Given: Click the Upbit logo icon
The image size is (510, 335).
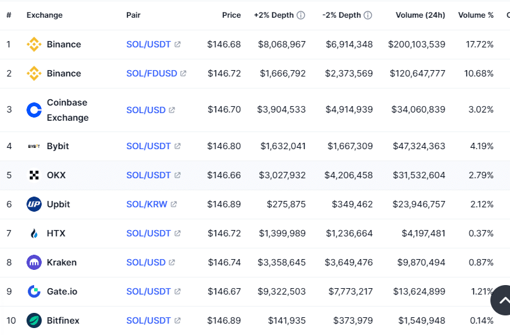Looking at the screenshot, I should (34, 204).
